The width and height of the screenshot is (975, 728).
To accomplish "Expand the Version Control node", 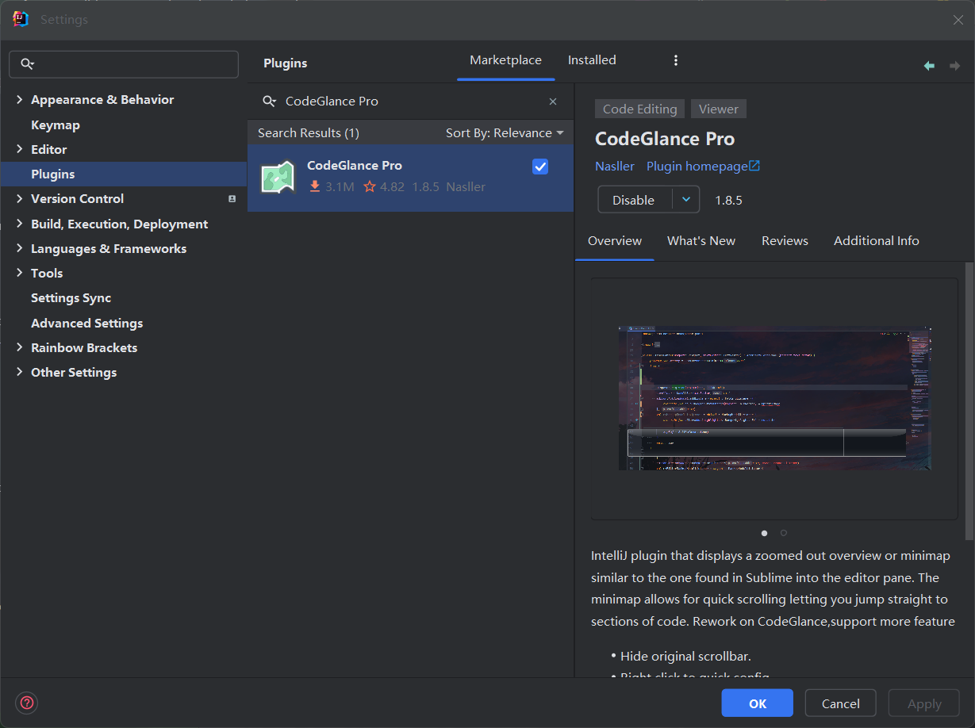I will [20, 198].
